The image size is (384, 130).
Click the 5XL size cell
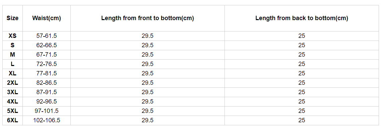click(12, 111)
